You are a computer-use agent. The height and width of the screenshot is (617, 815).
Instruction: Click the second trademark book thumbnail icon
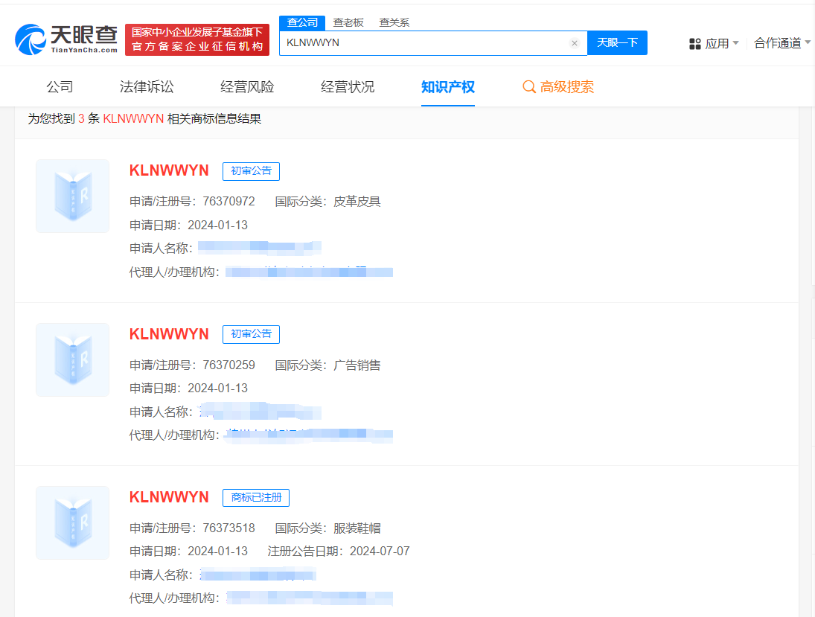(72, 359)
